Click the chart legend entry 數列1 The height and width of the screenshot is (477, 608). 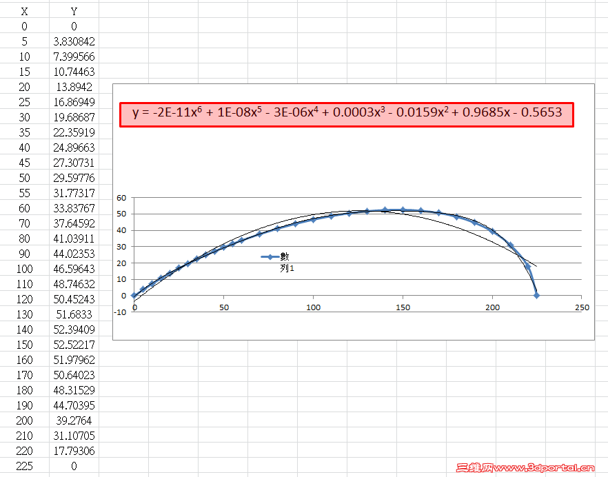[278, 262]
